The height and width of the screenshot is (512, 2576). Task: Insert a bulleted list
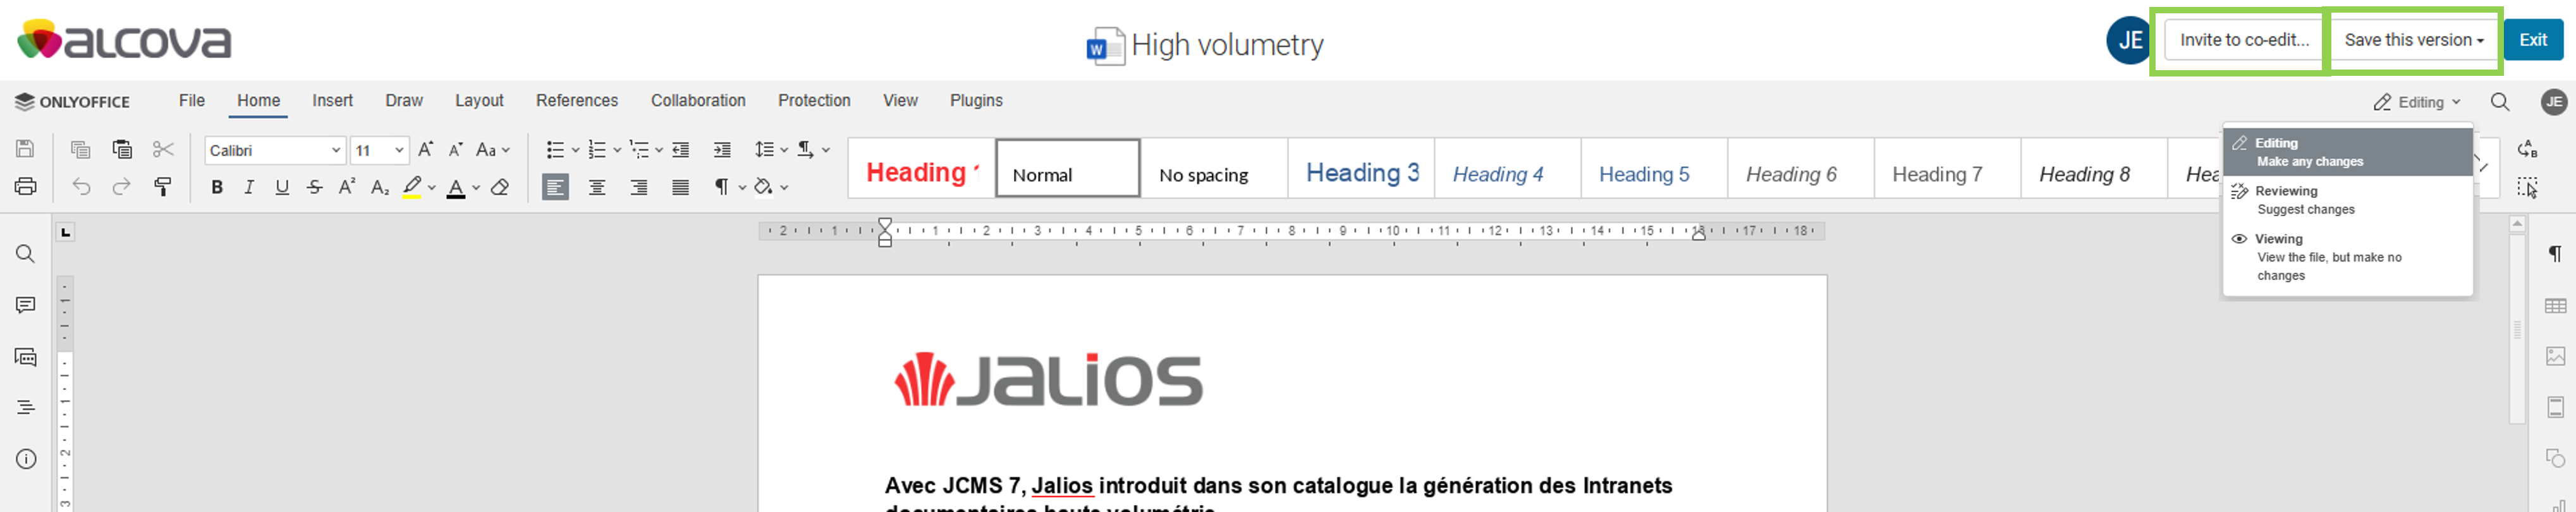[555, 150]
